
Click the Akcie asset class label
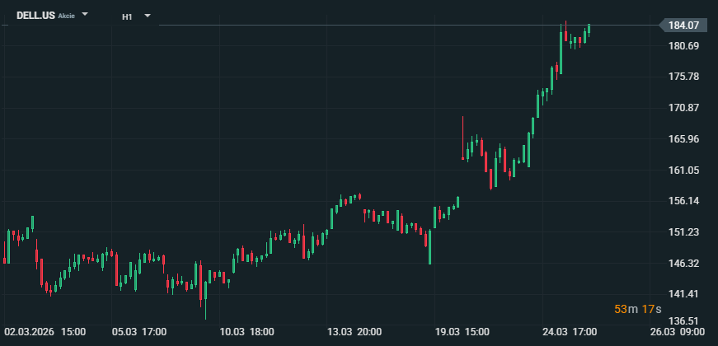(x=67, y=16)
